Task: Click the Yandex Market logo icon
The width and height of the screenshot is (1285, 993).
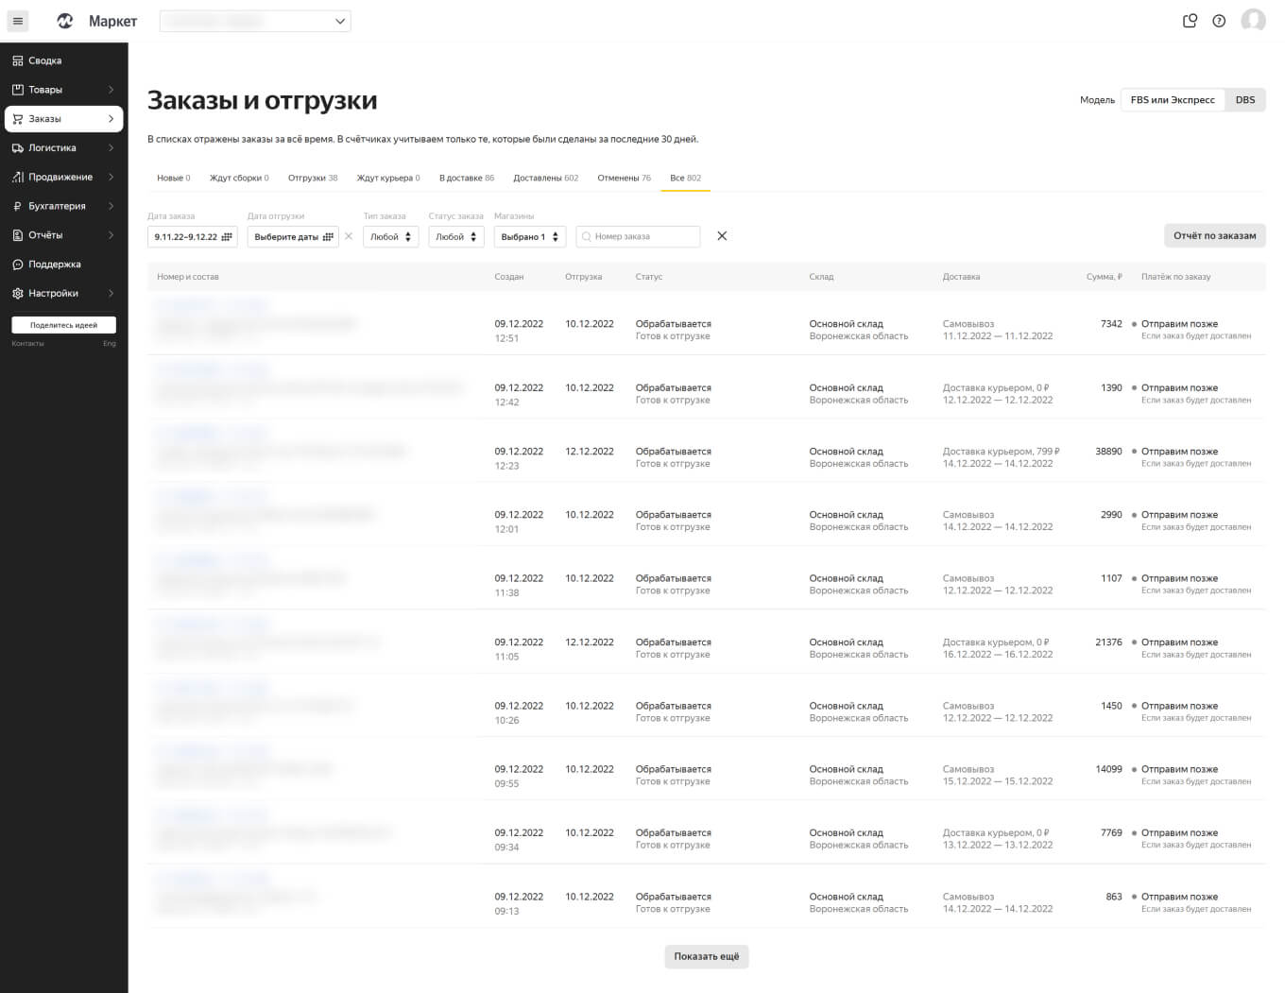Action: (x=65, y=21)
